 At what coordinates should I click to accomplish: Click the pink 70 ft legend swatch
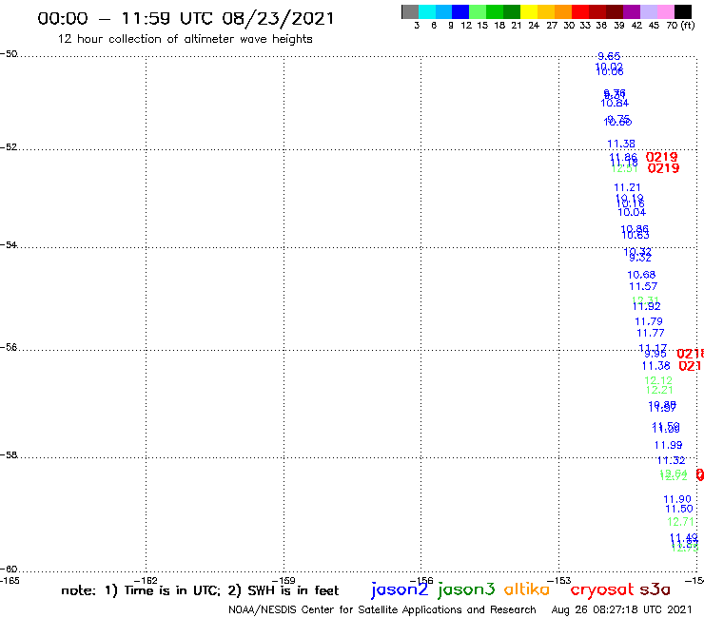point(666,11)
